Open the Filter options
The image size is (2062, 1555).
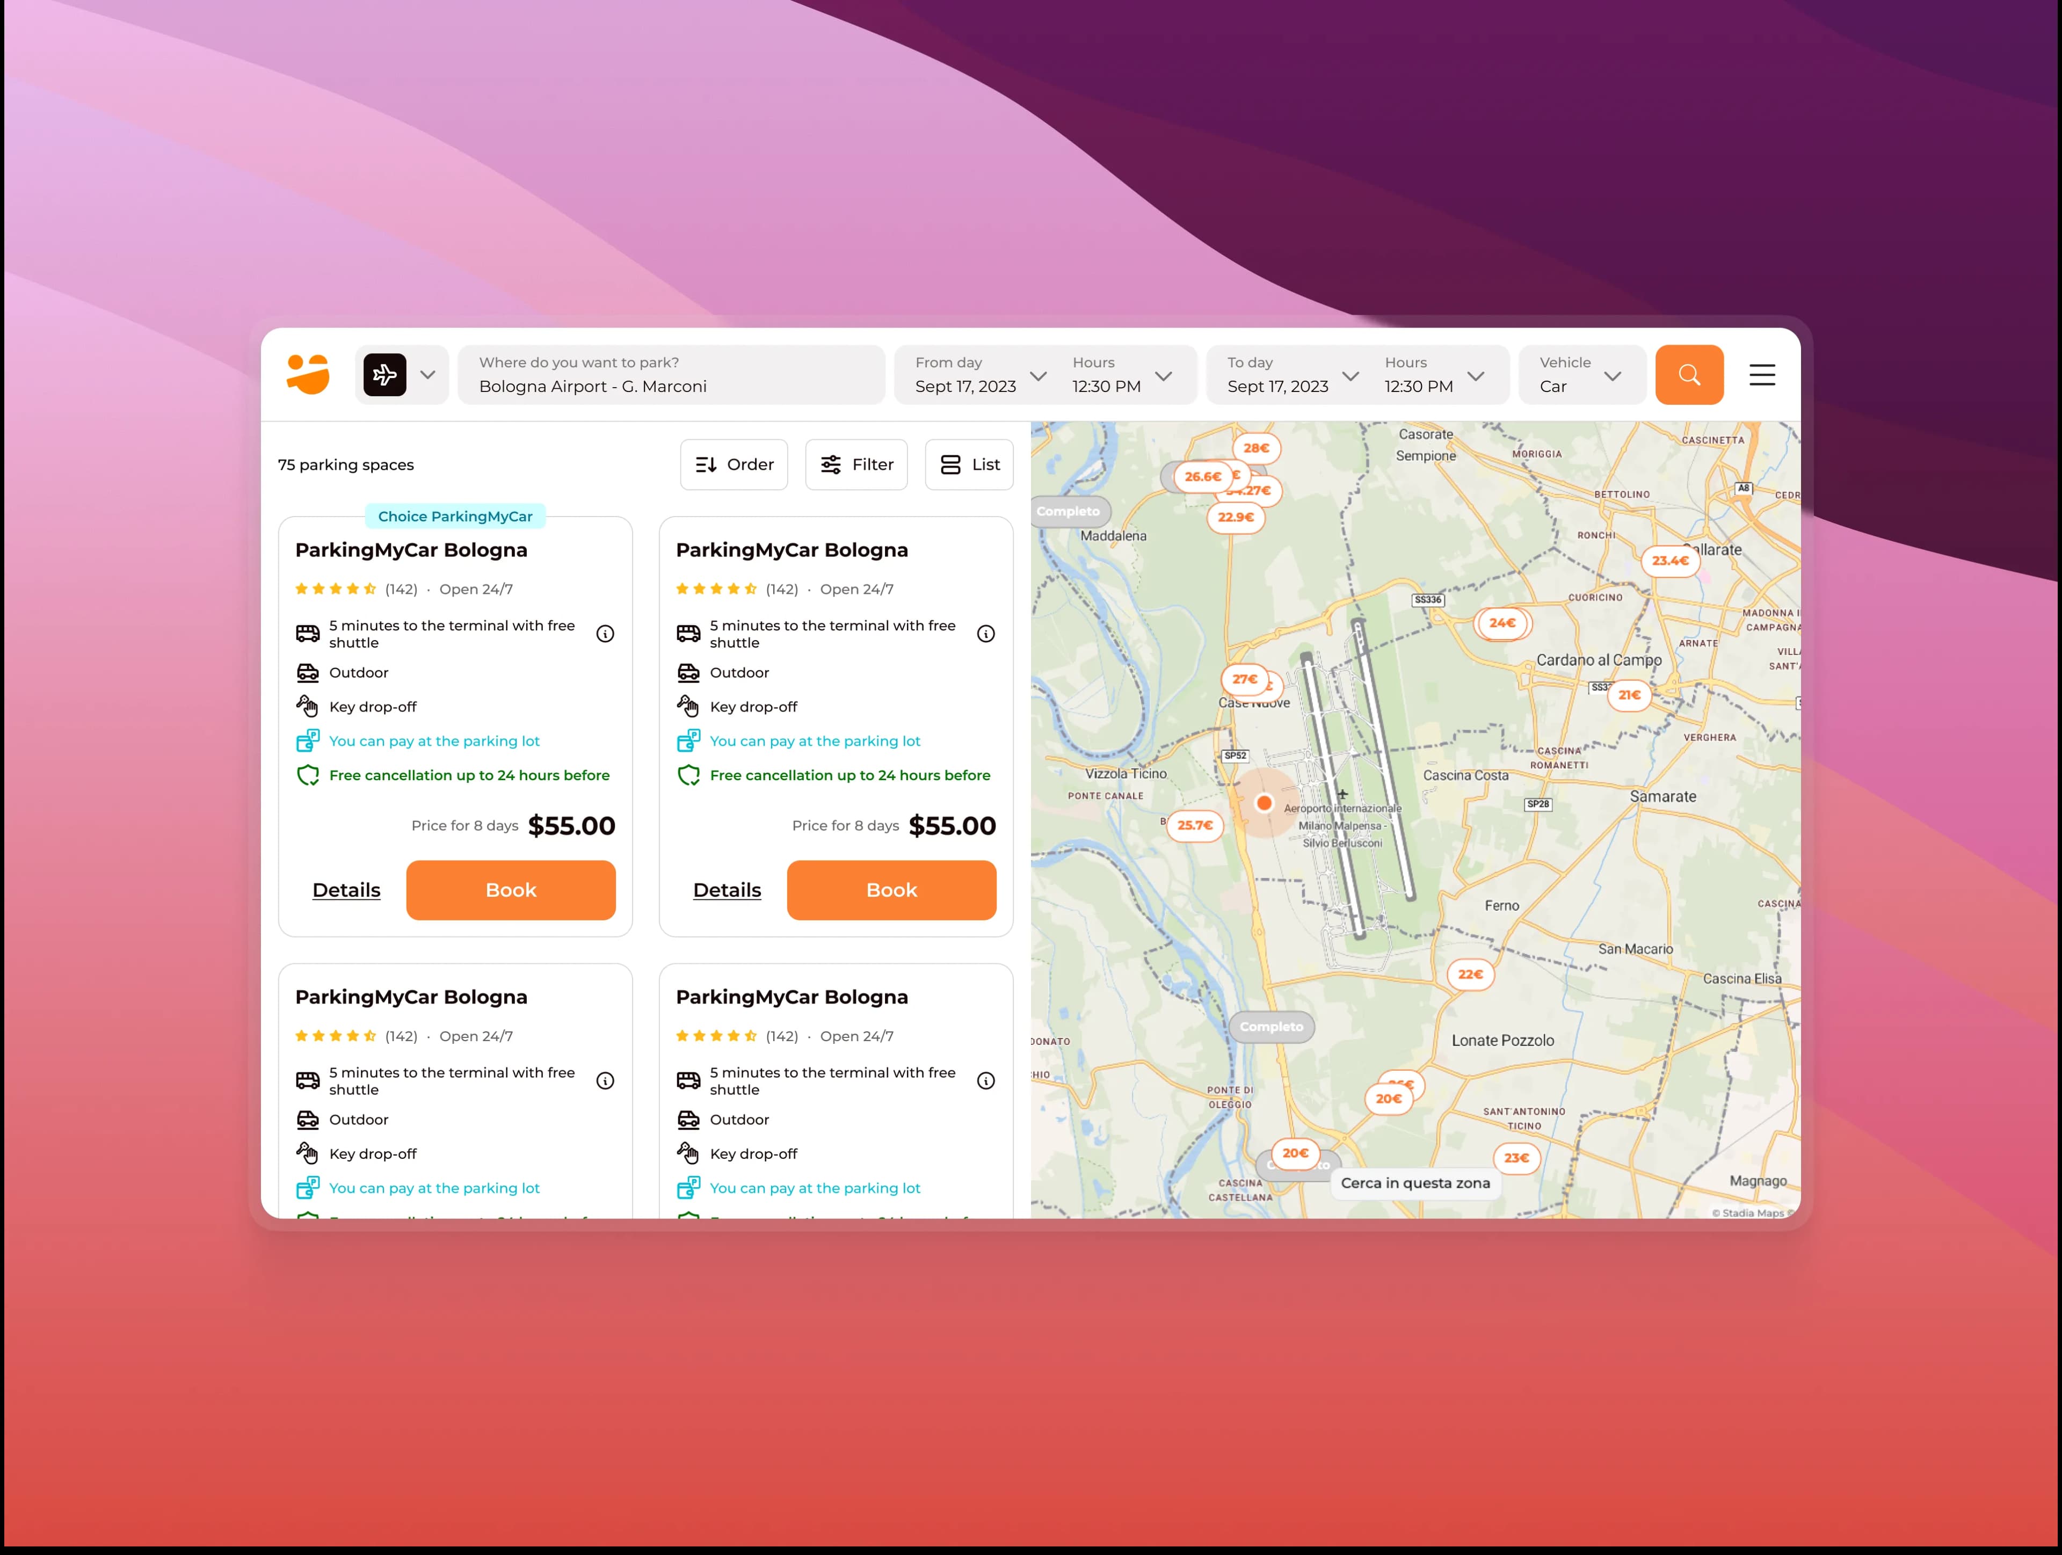pos(856,464)
